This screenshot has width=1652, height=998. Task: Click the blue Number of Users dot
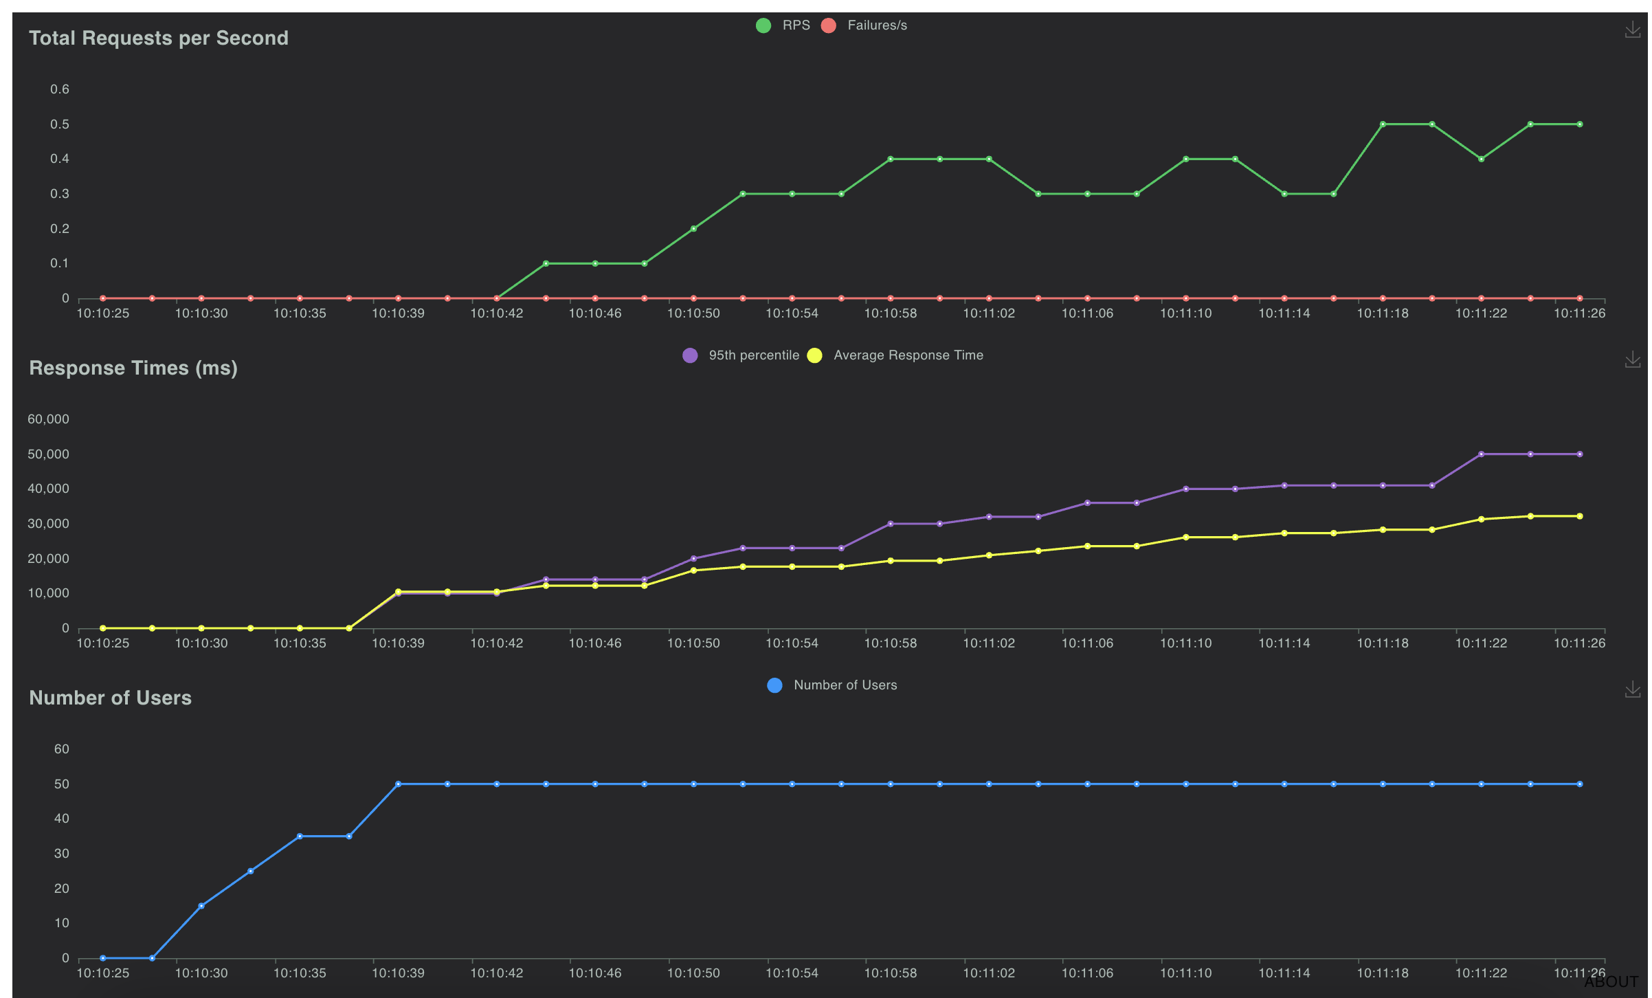[774, 685]
